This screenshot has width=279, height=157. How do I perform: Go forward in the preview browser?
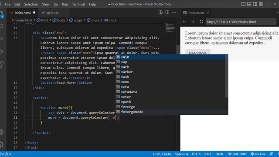point(193,21)
